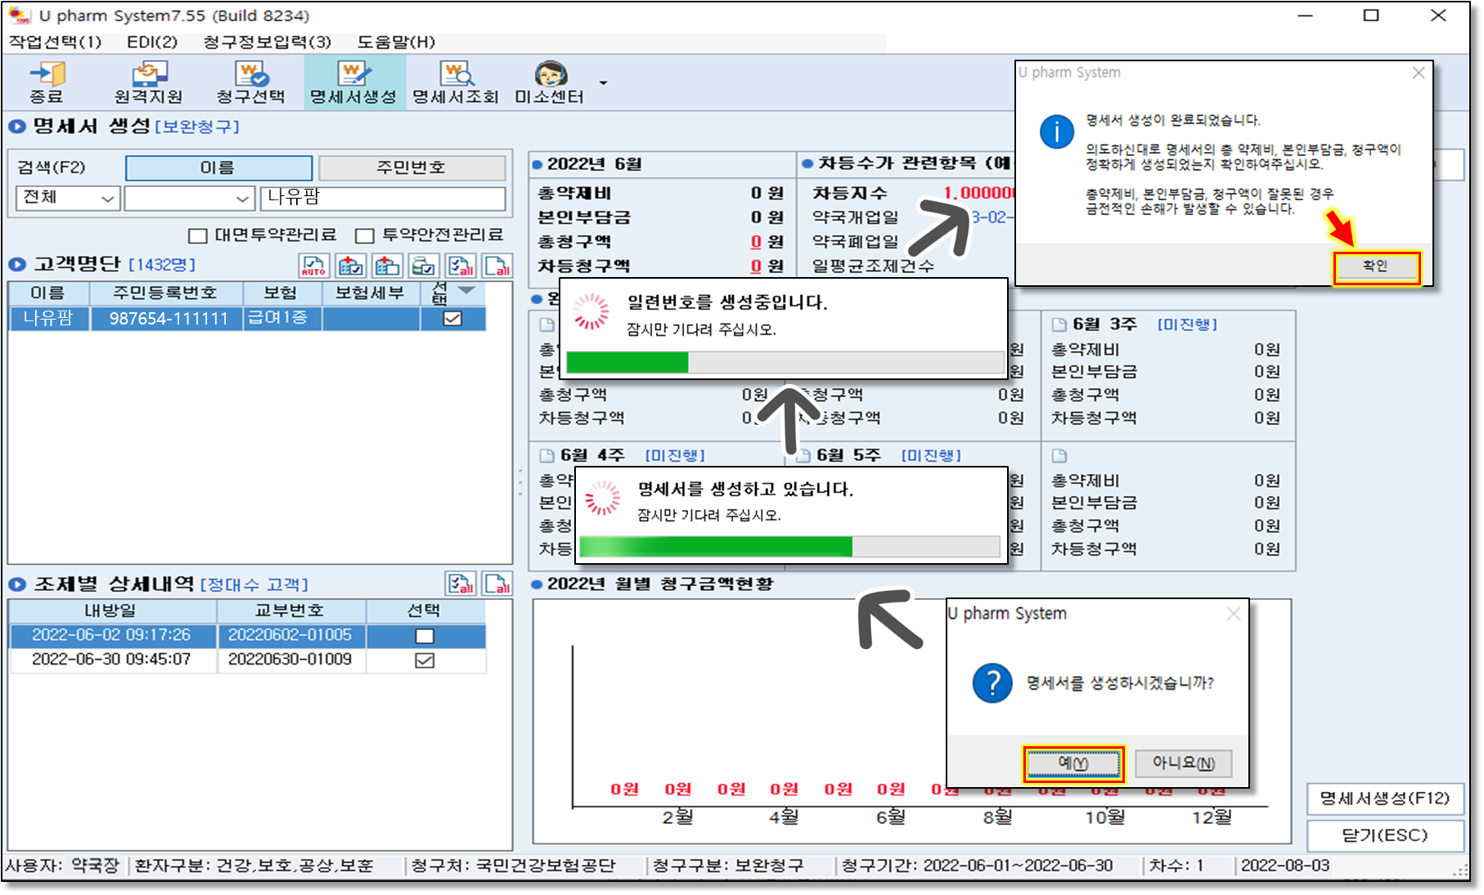Click the 종료 exit toolbar icon
Viewport: 1484px width, 895px height.
[47, 82]
